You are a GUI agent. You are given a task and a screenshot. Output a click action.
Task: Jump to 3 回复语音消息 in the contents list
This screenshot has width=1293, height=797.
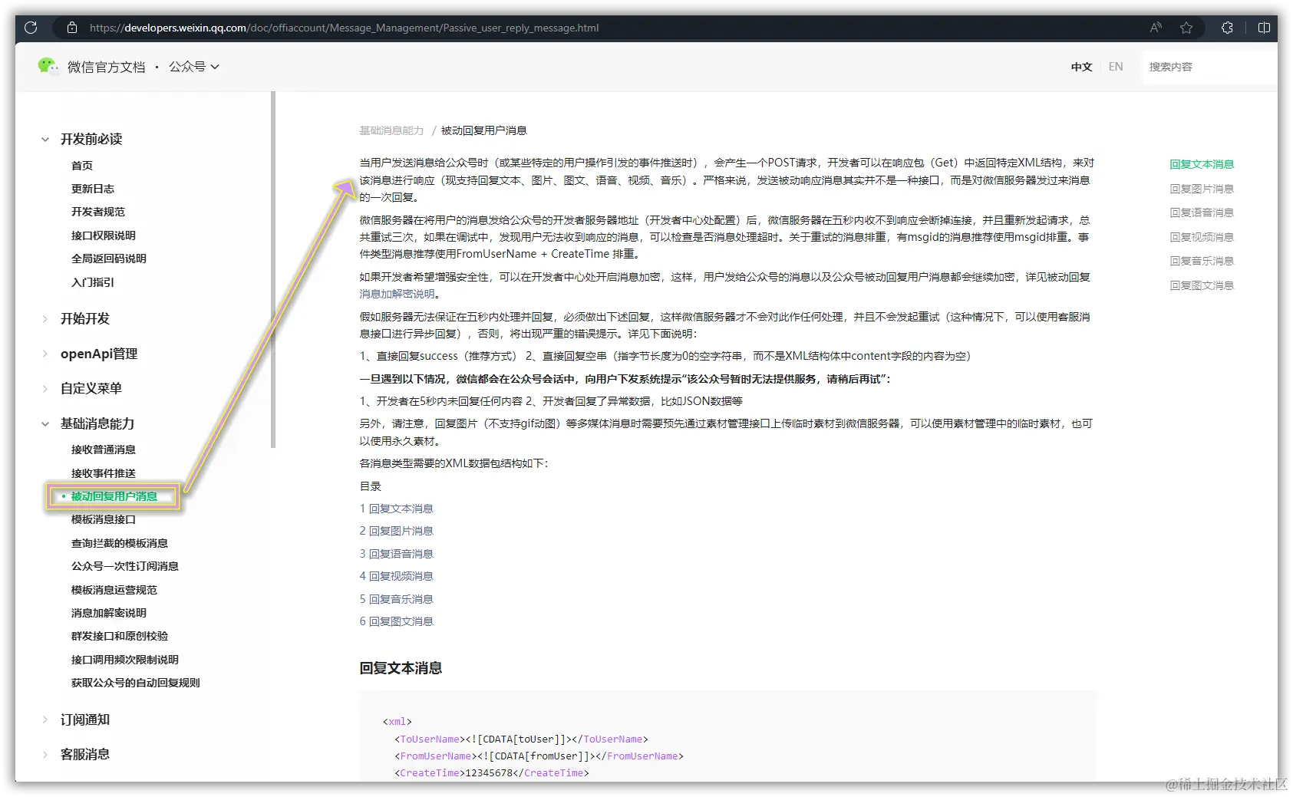pyautogui.click(x=397, y=554)
